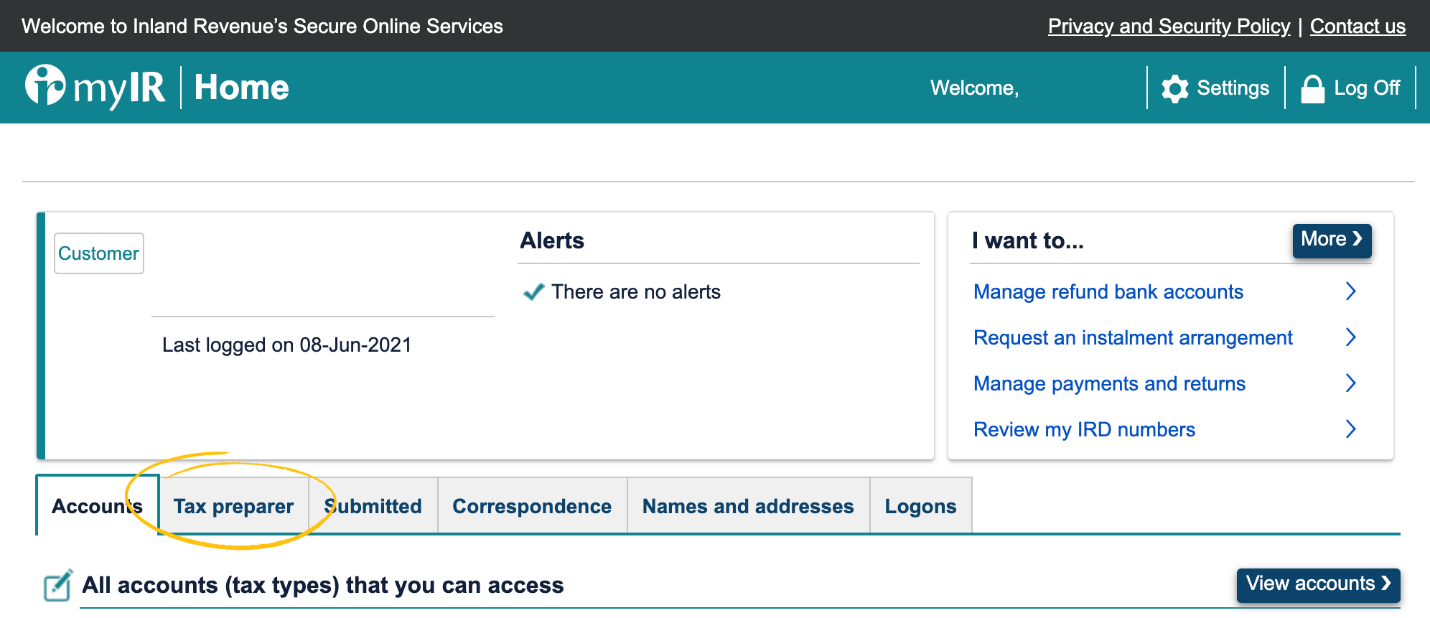This screenshot has width=1430, height=618.
Task: Click All accounts (tax types) heading
Action: click(x=323, y=585)
